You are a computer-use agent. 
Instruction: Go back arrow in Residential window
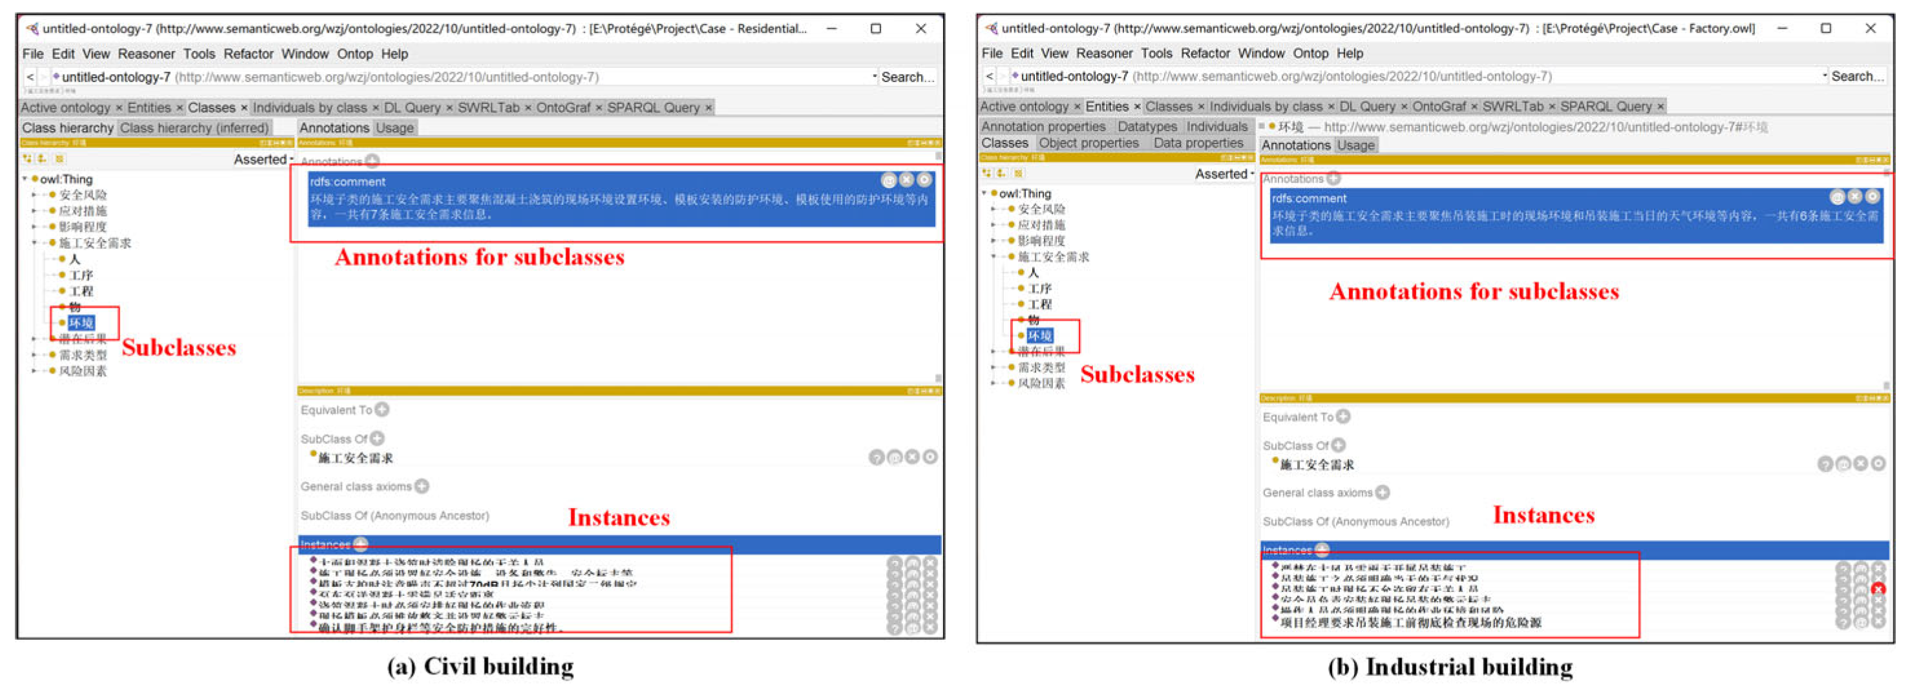pos(30,76)
